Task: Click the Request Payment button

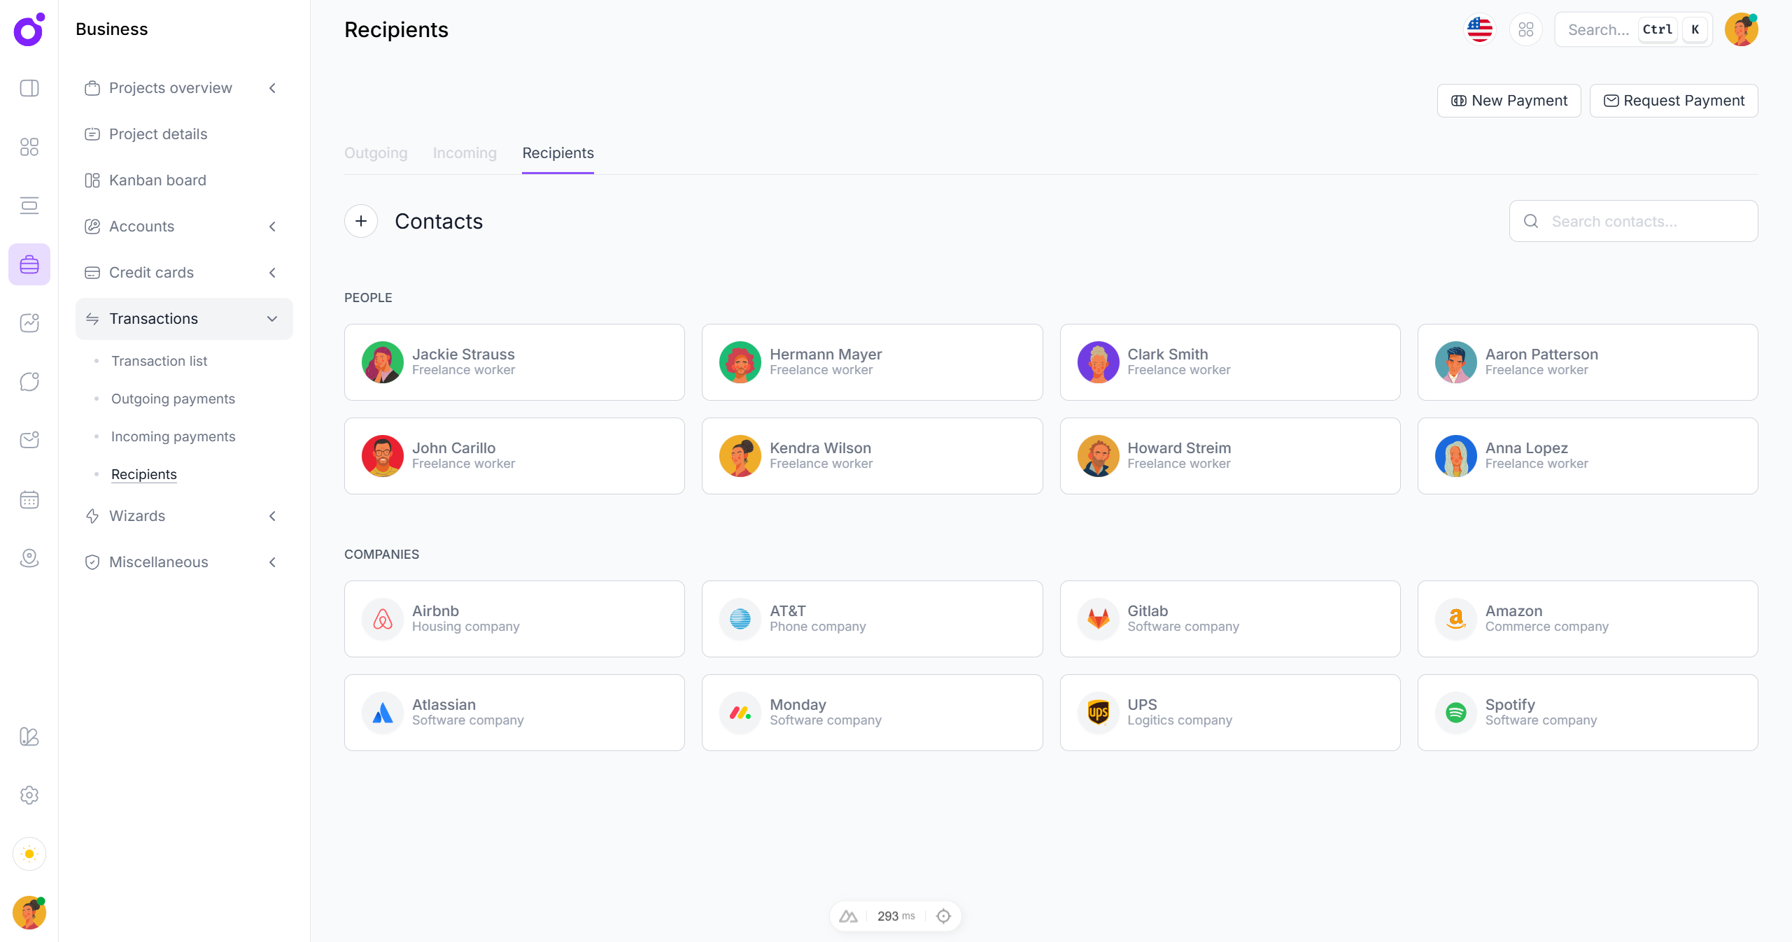Action: tap(1674, 101)
